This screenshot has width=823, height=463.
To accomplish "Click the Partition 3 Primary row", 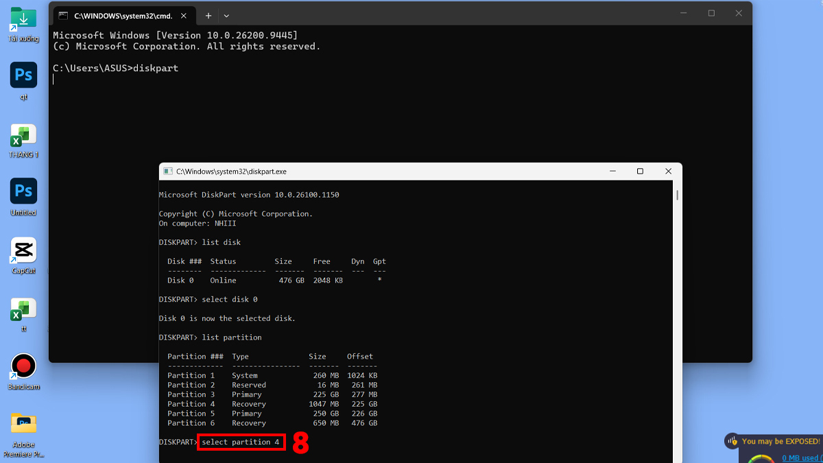I will pos(272,394).
